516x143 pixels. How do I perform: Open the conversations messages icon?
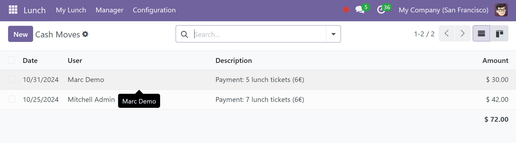(360, 10)
